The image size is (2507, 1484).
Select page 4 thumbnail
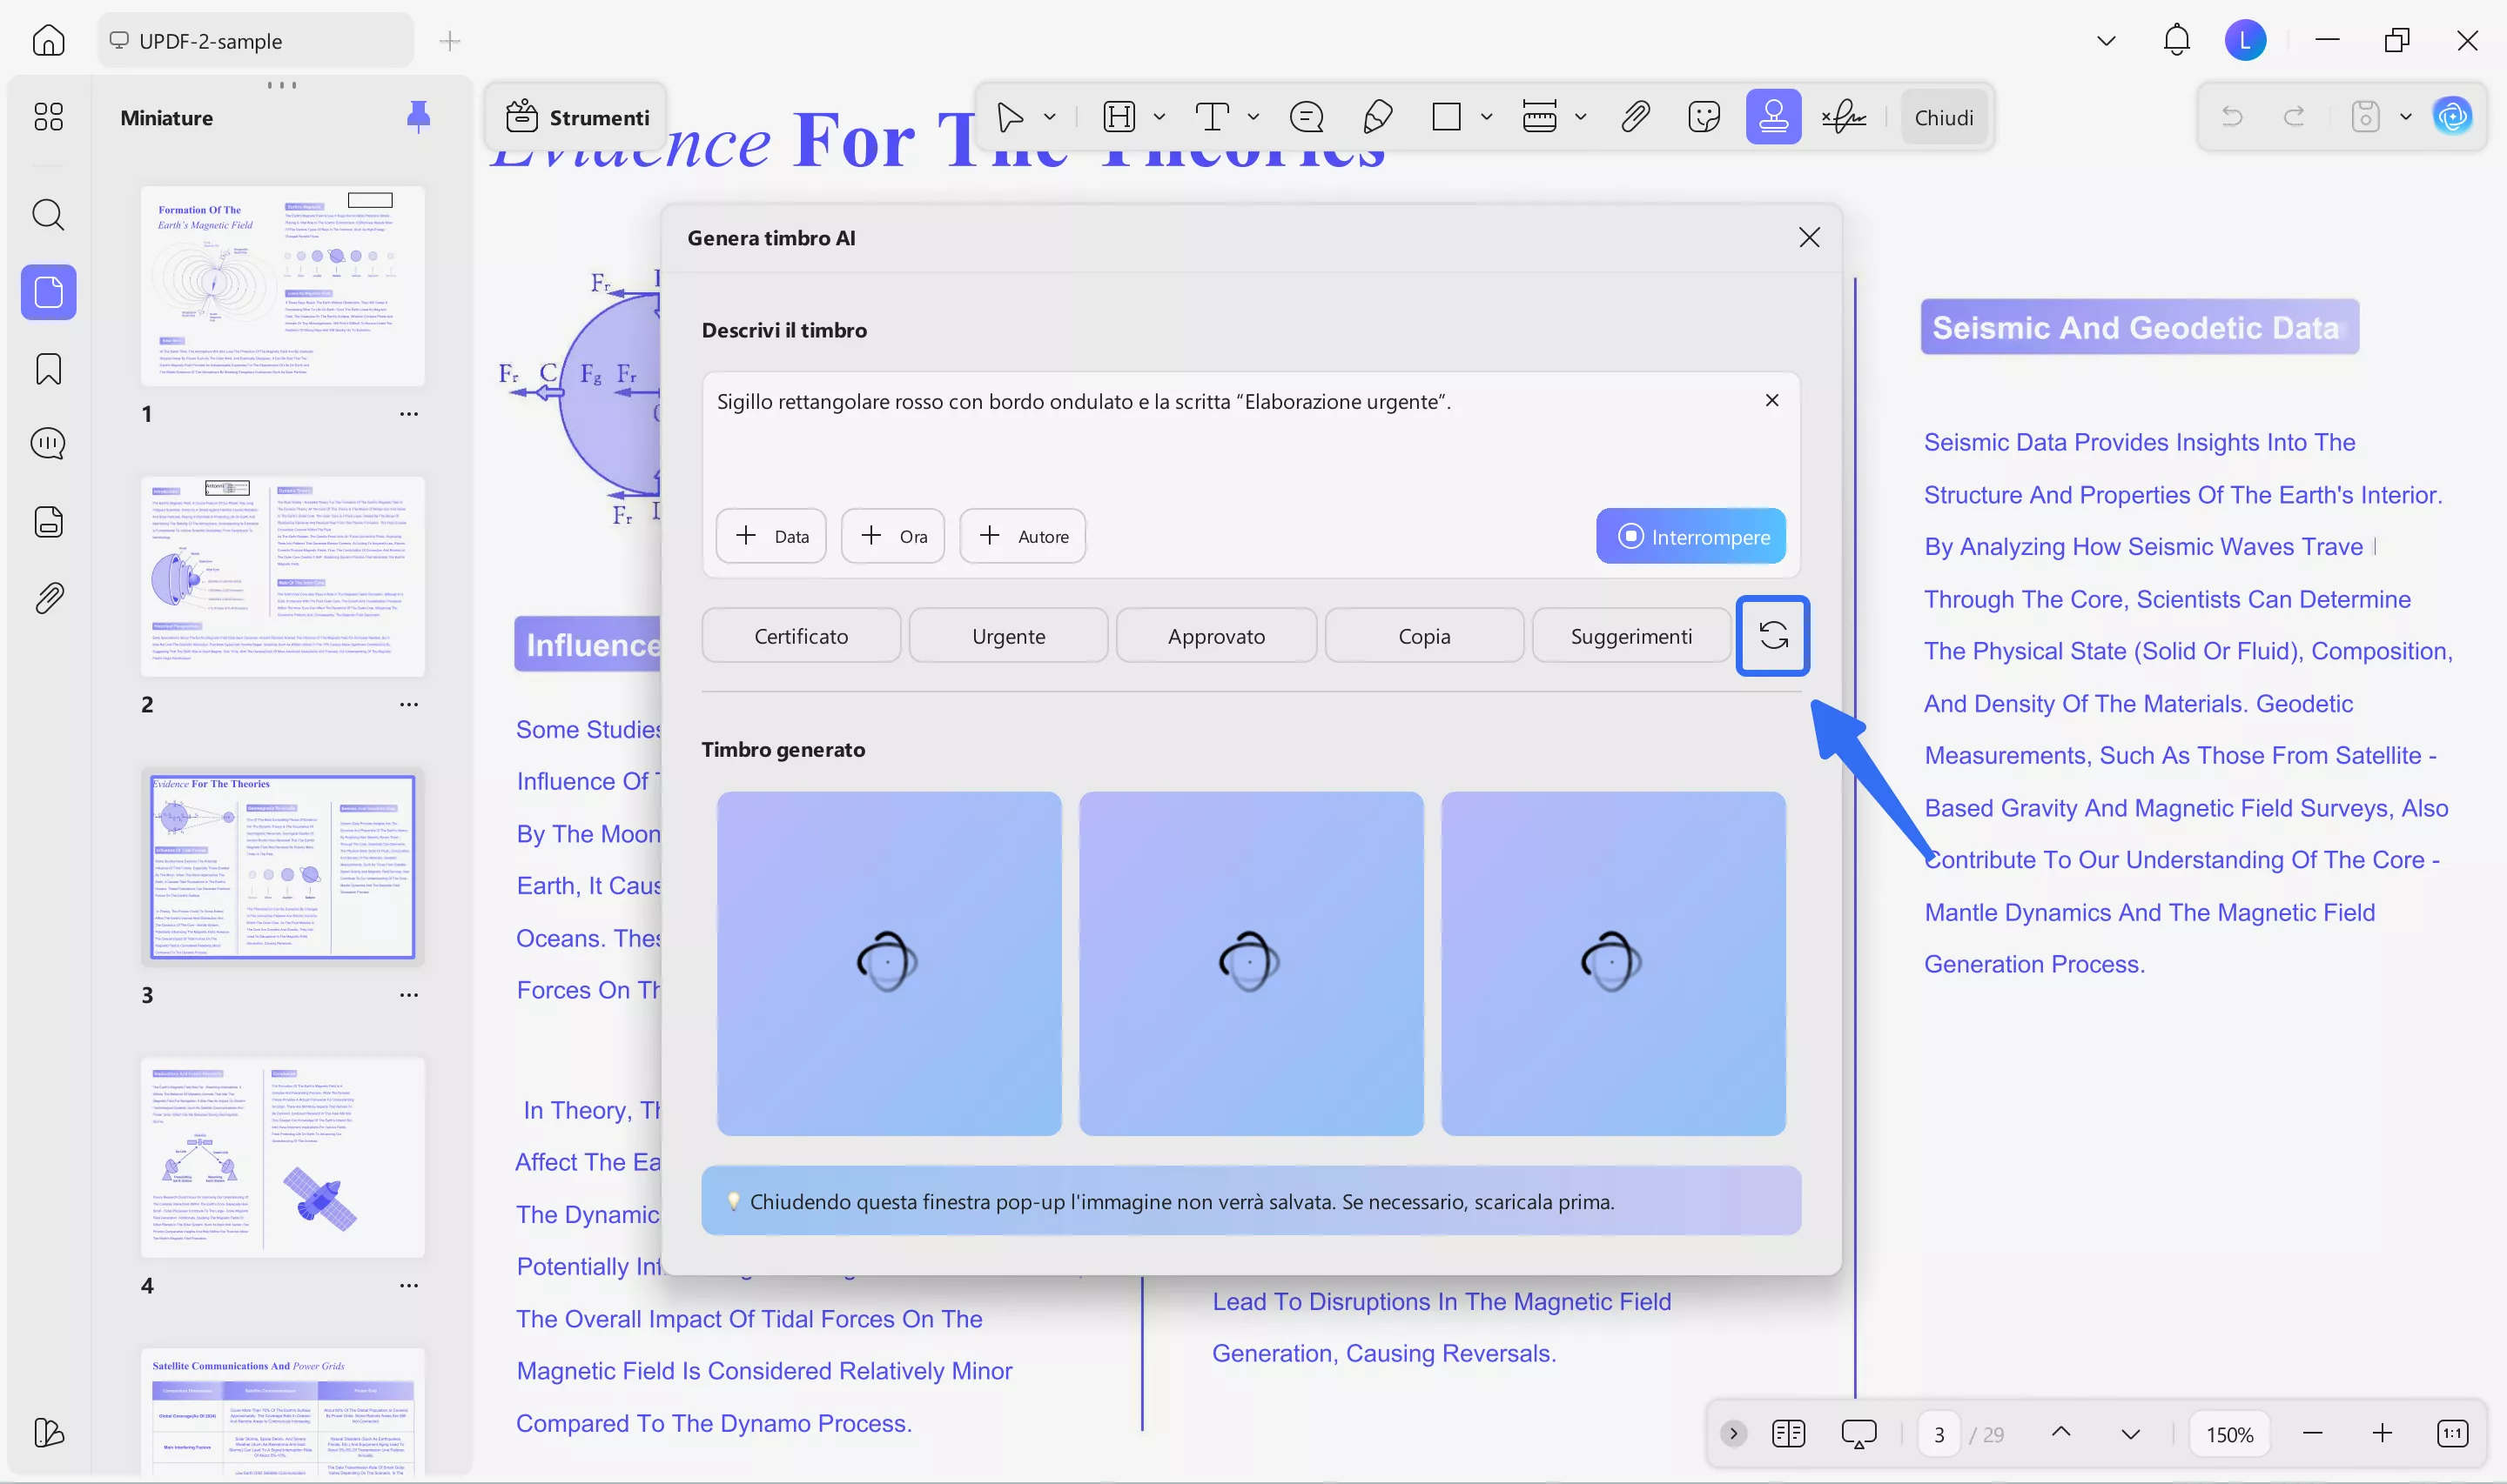pyautogui.click(x=283, y=1157)
